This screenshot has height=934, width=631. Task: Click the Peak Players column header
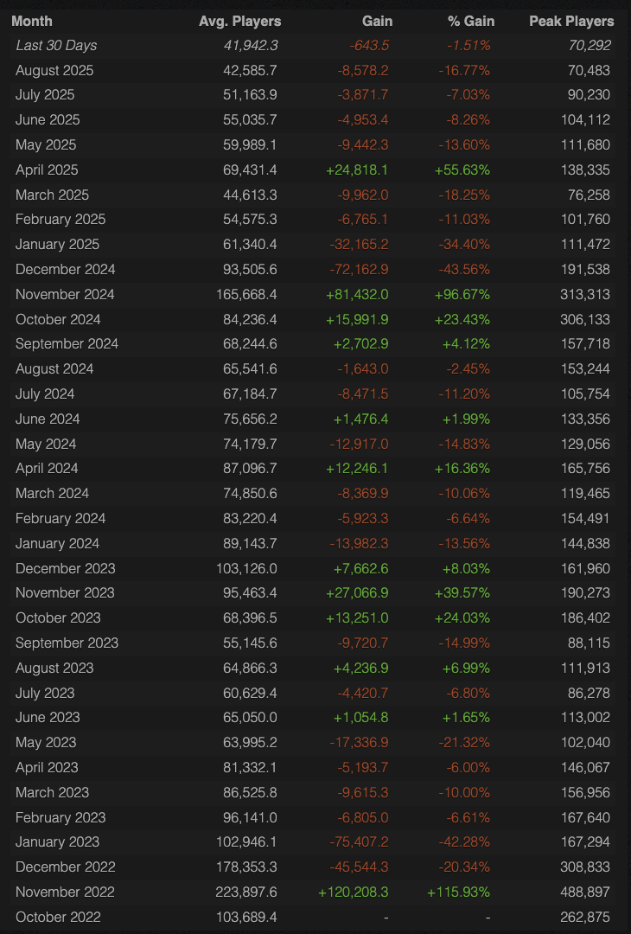click(571, 21)
